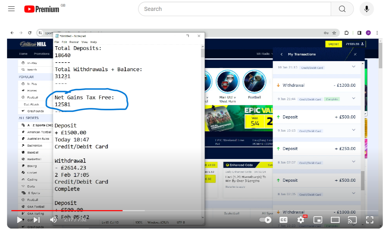The height and width of the screenshot is (229, 385).
Task: Cast video to a TV
Action: click(353, 220)
